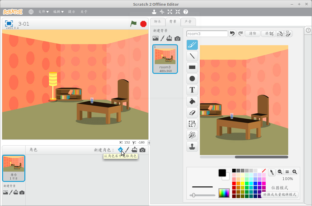Click the Crop icon
The height and width of the screenshot is (206, 312).
(271, 34)
